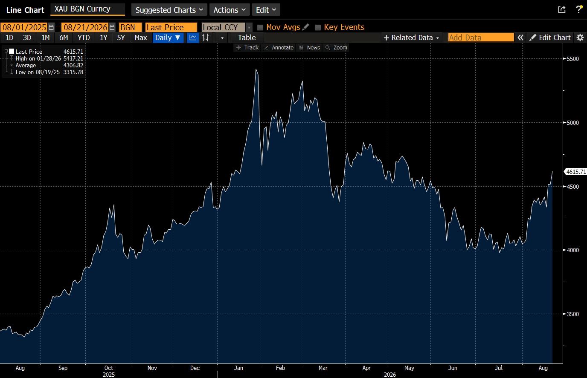Switch to the bar/candle chart type icon

[x=206, y=38]
